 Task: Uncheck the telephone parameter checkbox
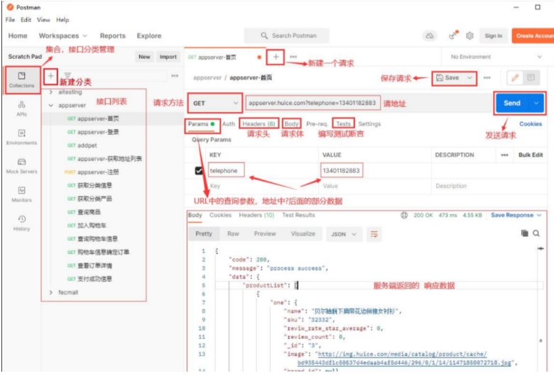click(x=199, y=170)
